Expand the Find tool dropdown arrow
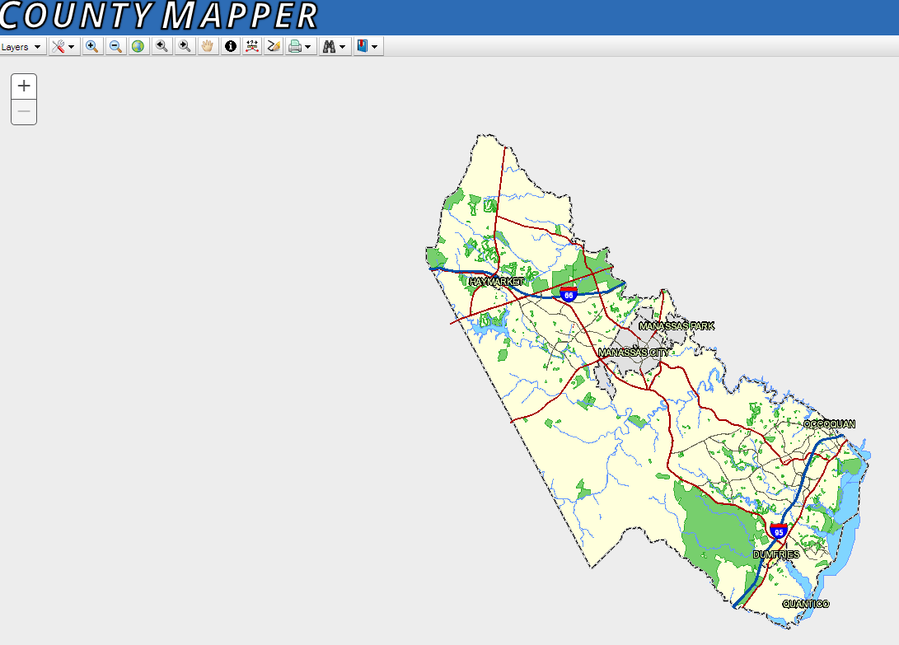Viewport: 899px width, 645px height. coord(341,46)
